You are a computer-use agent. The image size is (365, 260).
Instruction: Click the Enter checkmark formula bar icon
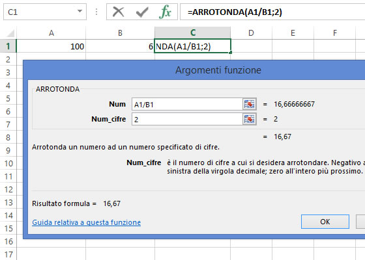click(142, 12)
